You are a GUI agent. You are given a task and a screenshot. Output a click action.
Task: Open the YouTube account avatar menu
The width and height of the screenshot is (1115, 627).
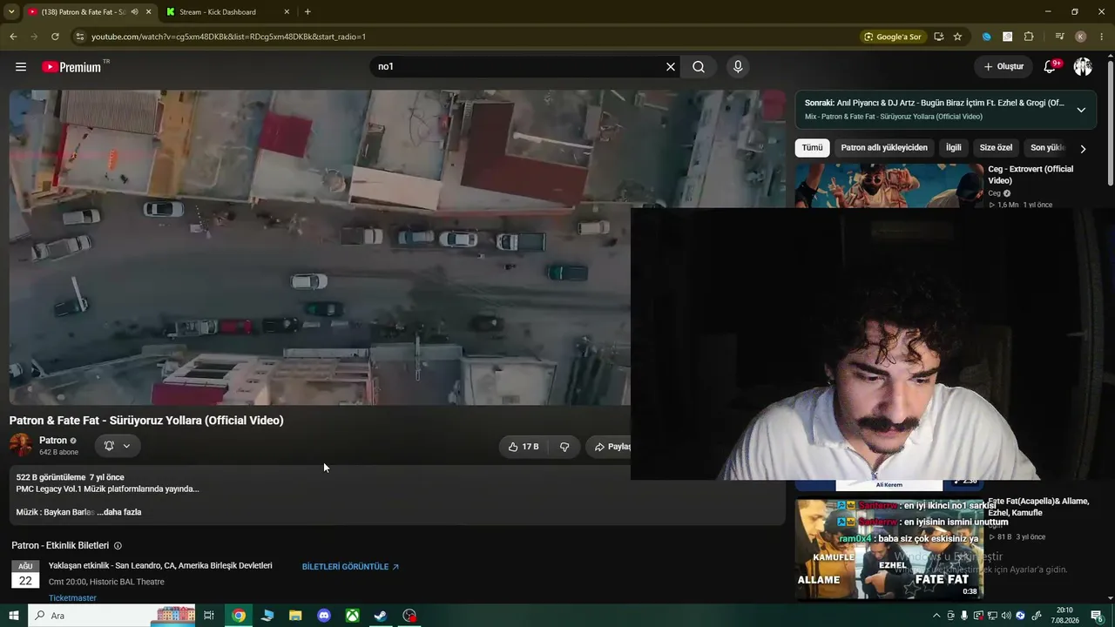click(x=1083, y=67)
